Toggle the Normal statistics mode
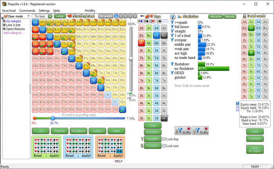This screenshot has height=169, width=274. tap(230, 17)
